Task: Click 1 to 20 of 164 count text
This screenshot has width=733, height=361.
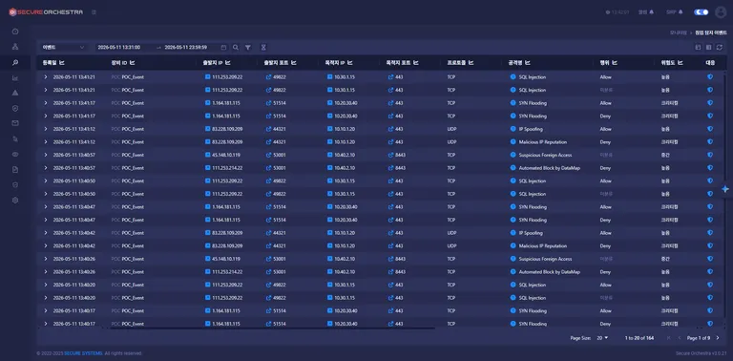Action: tap(639, 338)
